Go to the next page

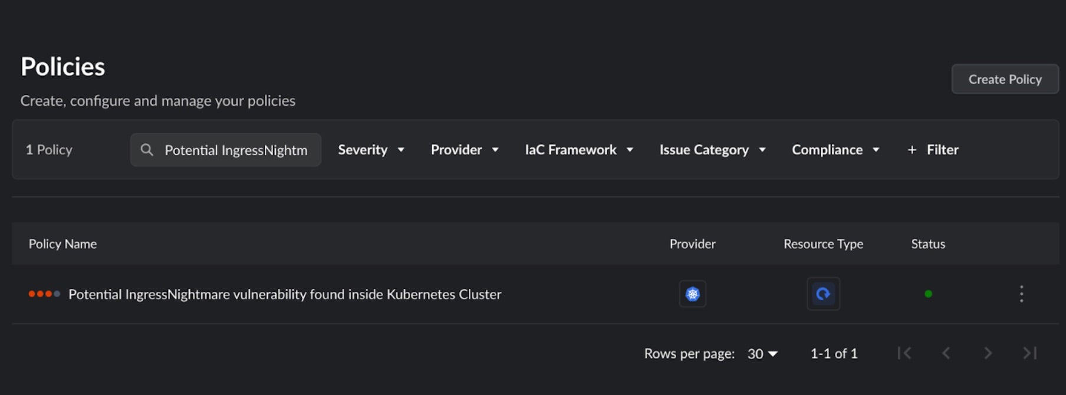[x=988, y=353]
